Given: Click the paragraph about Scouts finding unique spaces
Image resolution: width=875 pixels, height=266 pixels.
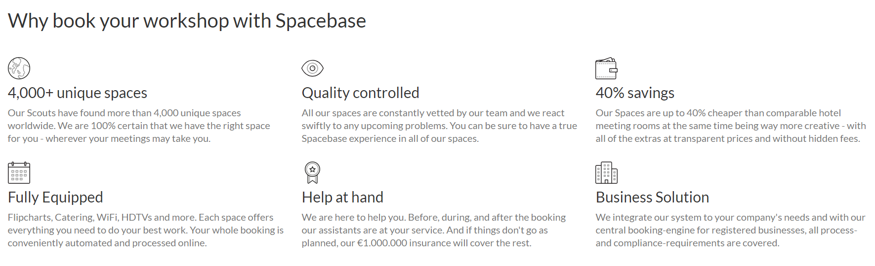Looking at the screenshot, I should 139,126.
